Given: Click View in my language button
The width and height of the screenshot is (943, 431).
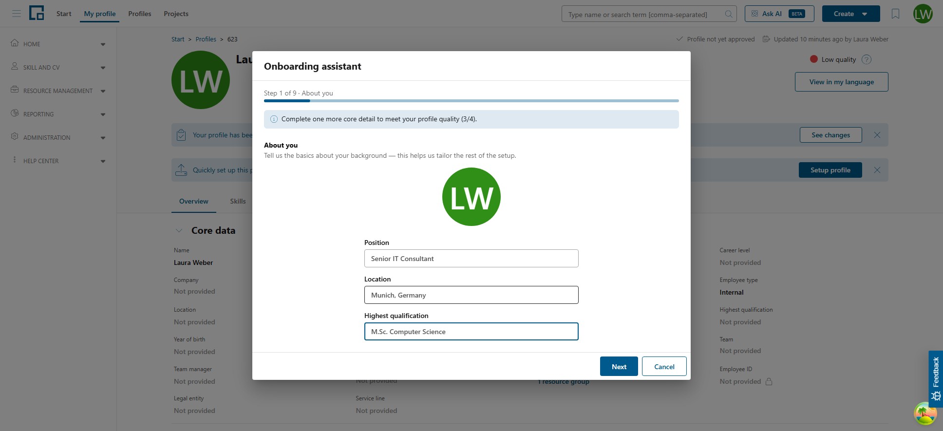Looking at the screenshot, I should (x=842, y=82).
